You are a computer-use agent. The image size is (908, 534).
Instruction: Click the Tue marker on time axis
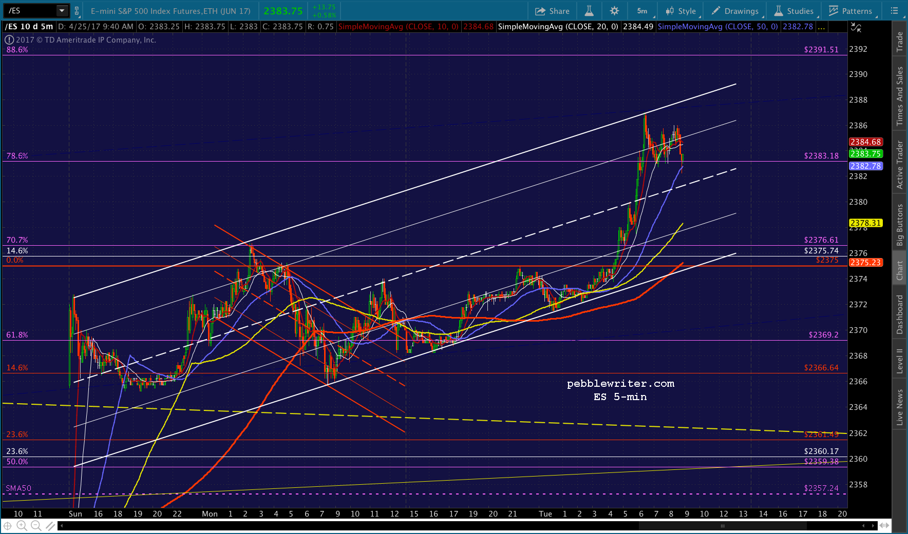click(x=545, y=514)
